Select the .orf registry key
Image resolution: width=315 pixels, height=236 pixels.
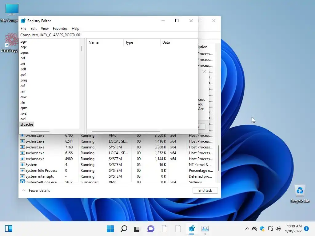(x=22, y=58)
